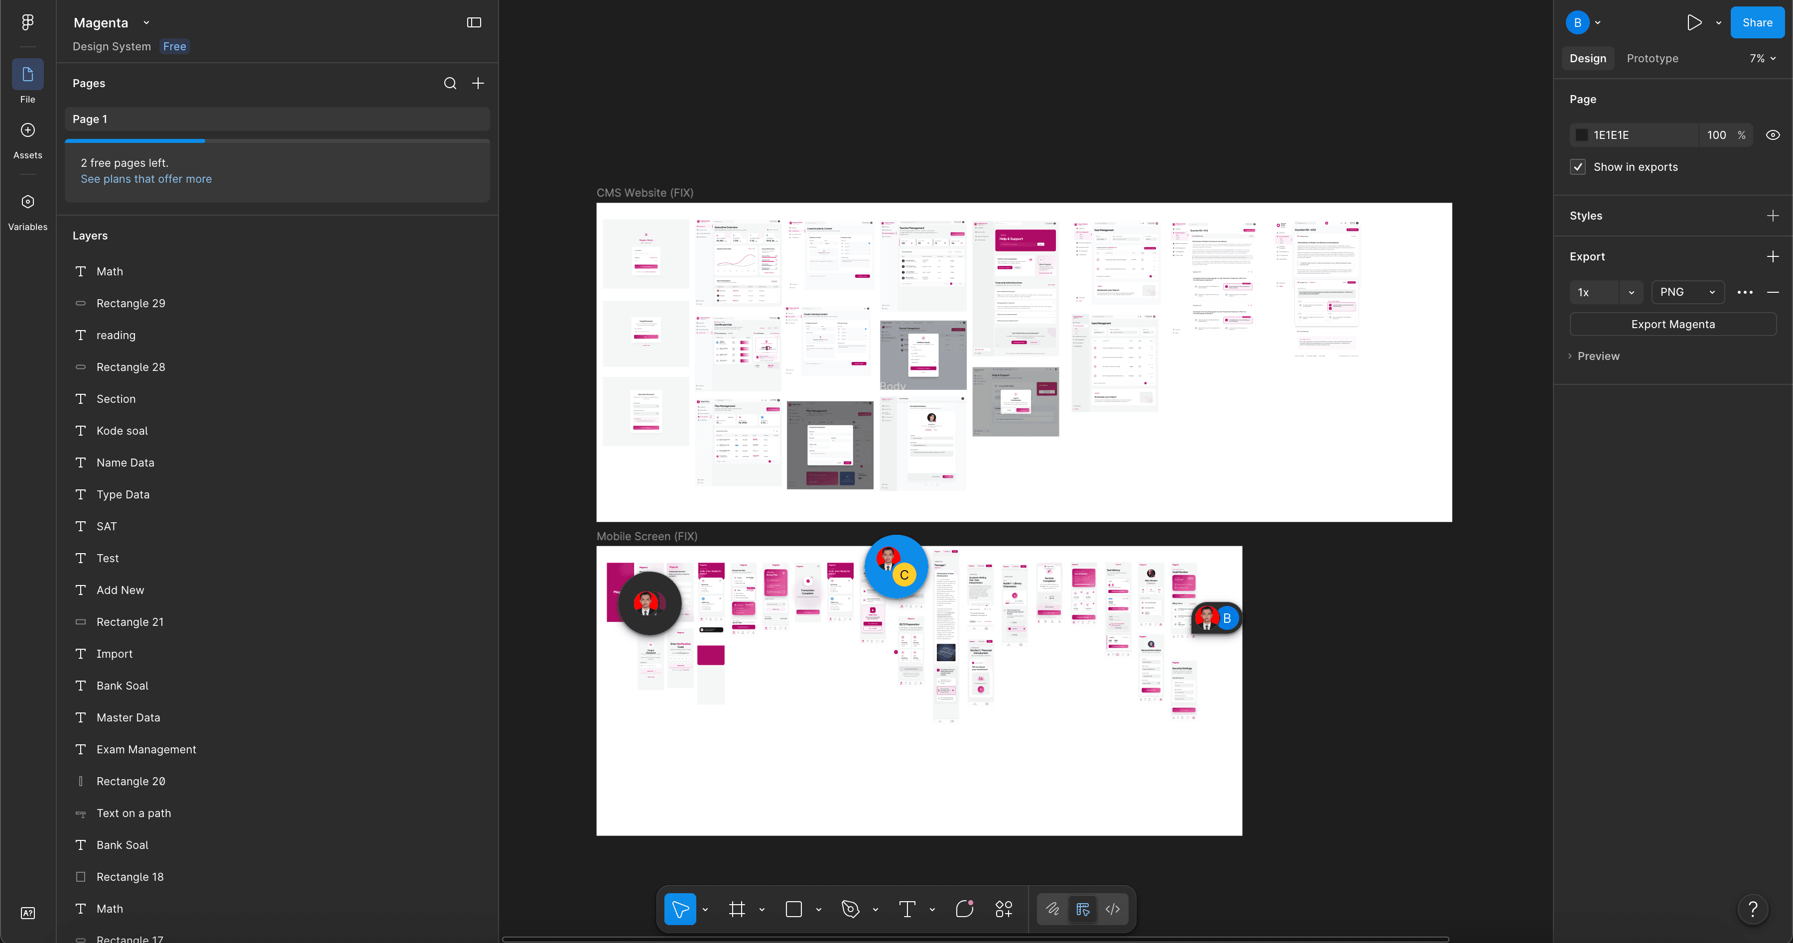This screenshot has width=1793, height=943.
Task: Switch to the Prototype tab
Action: pos(1653,58)
